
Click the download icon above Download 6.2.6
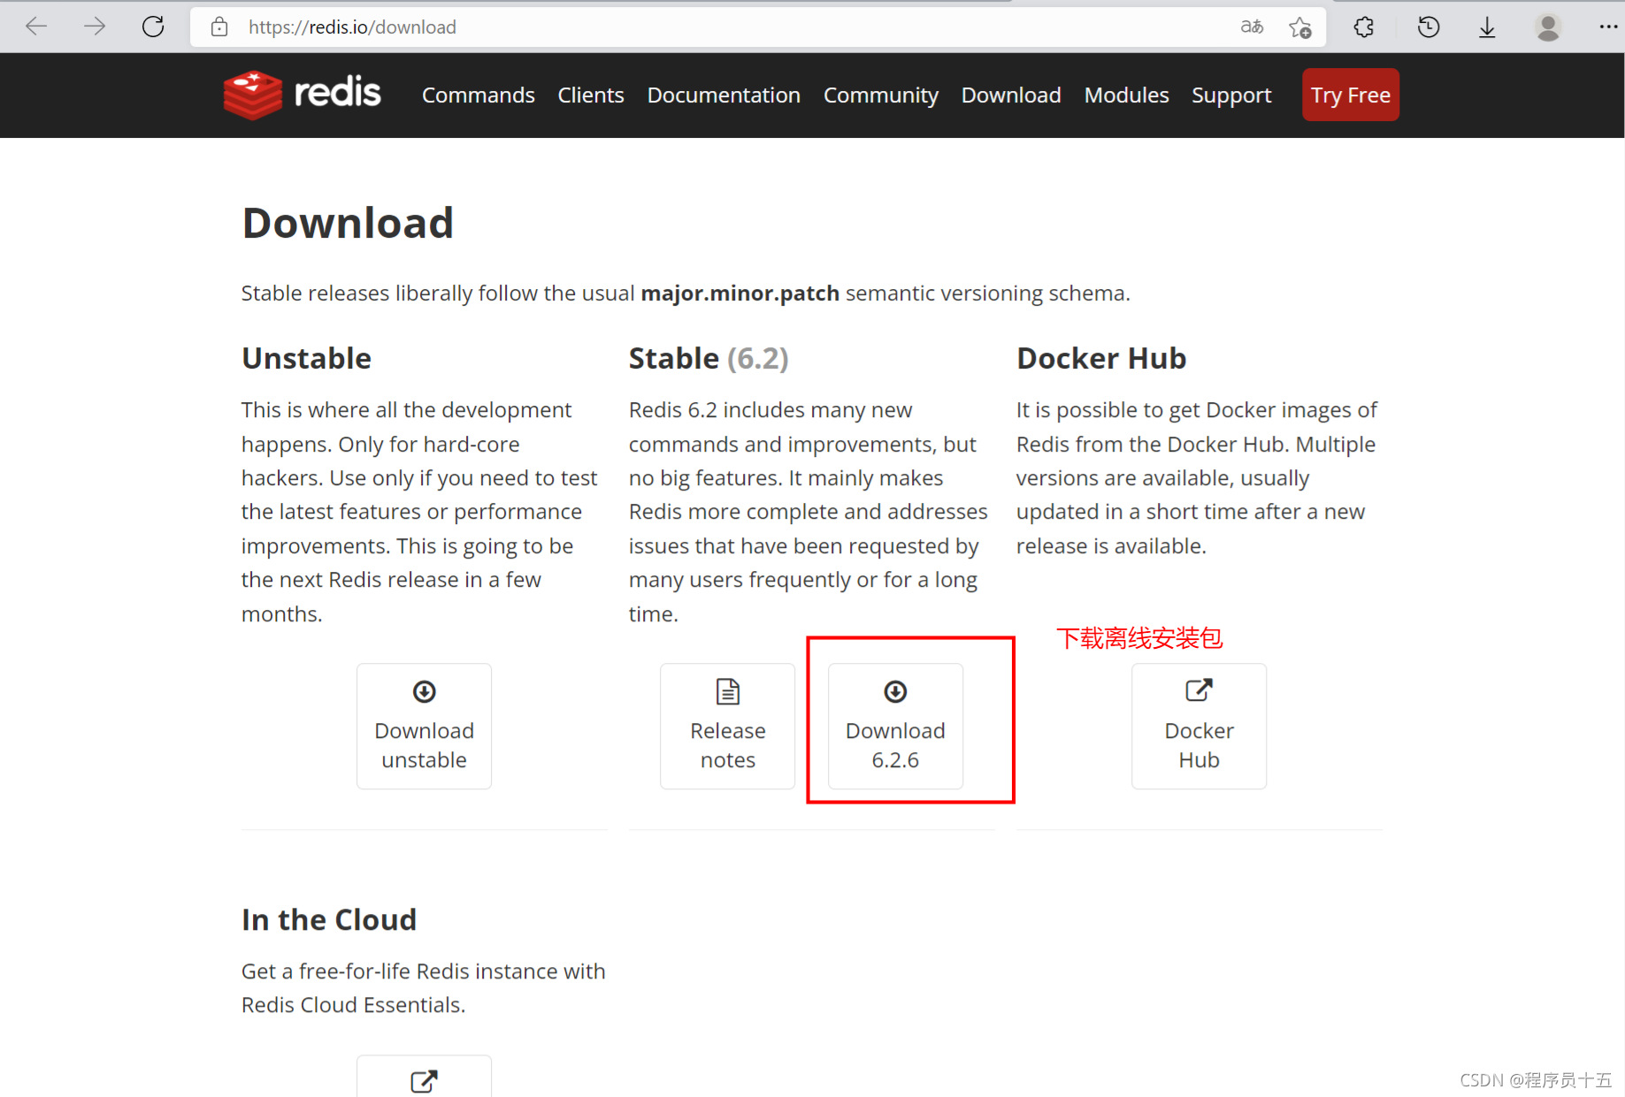pyautogui.click(x=895, y=691)
